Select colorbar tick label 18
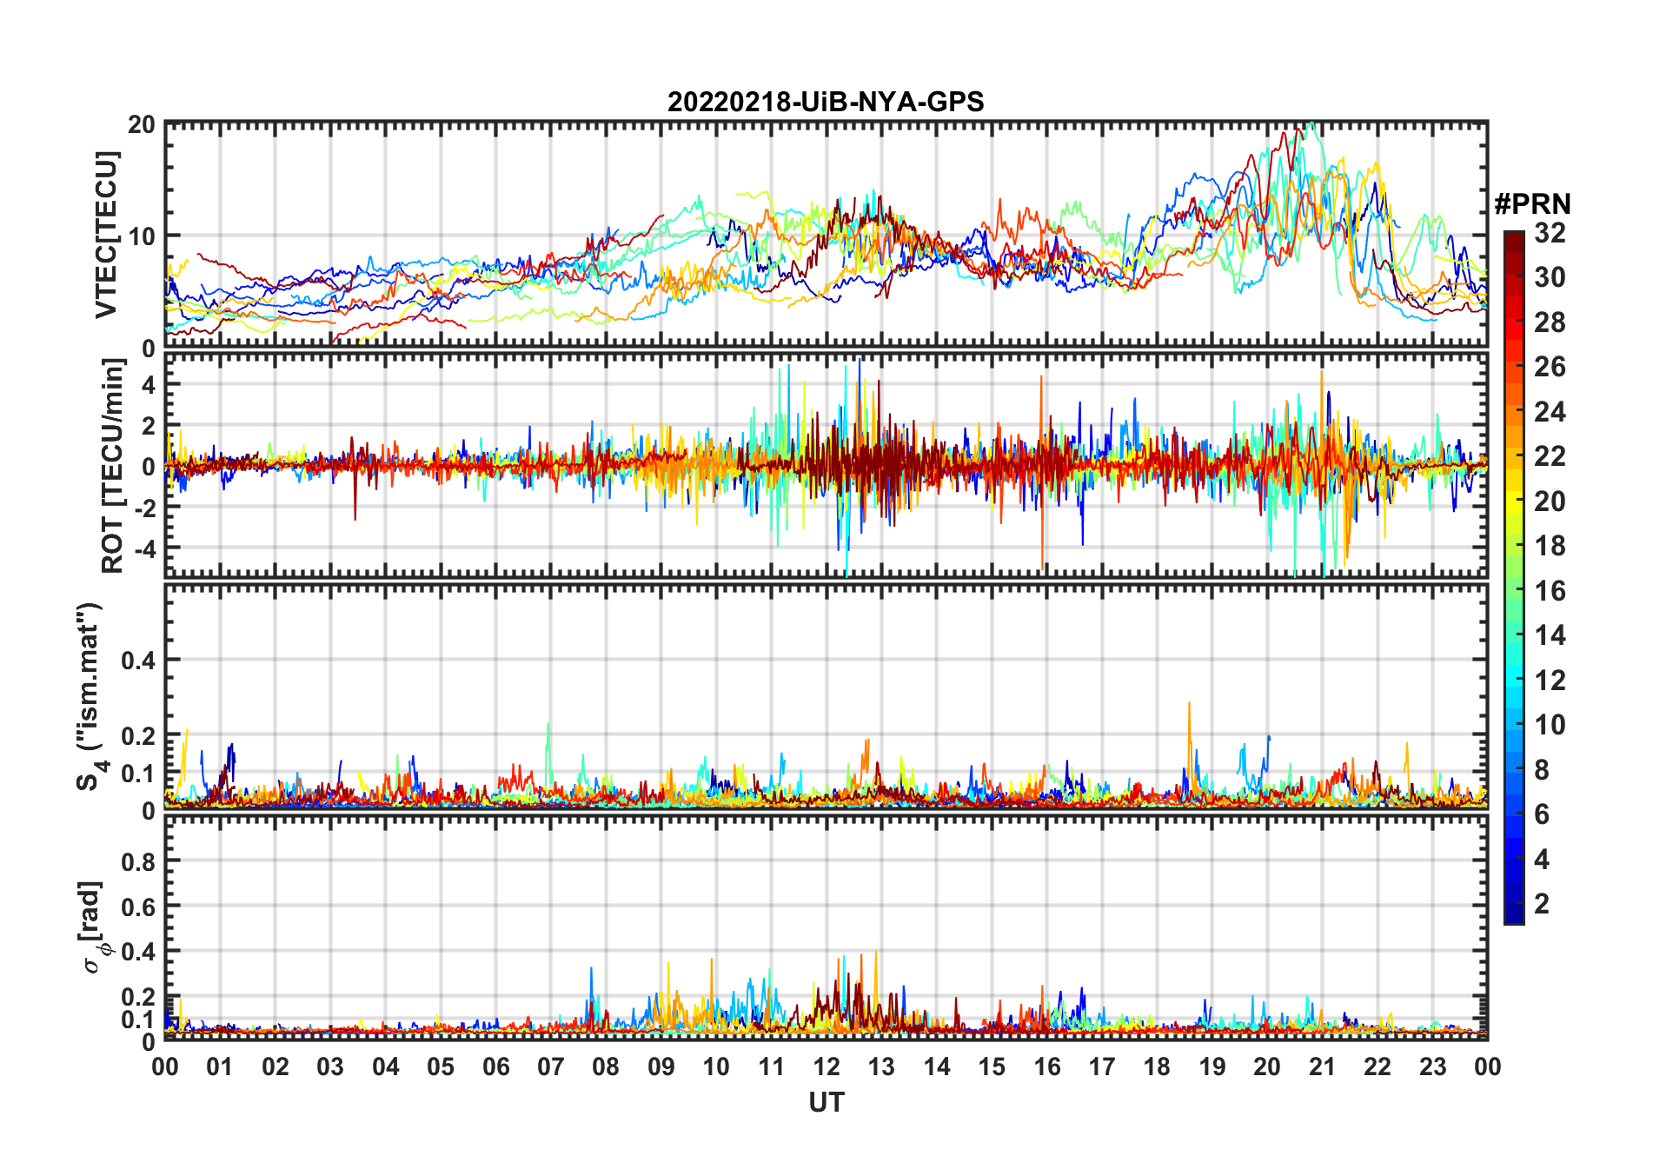The width and height of the screenshot is (1653, 1156). (x=1550, y=546)
